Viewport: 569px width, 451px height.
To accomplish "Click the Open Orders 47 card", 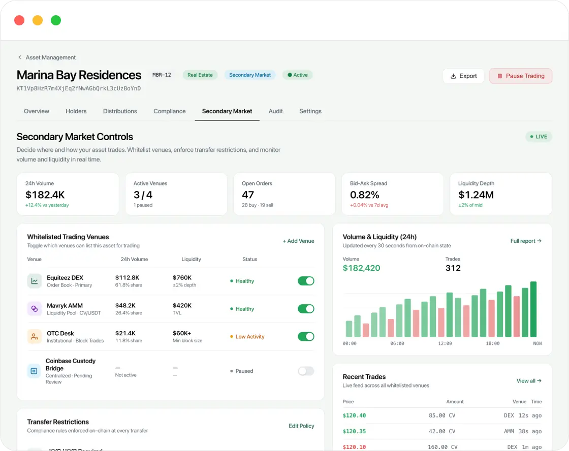I will click(x=284, y=194).
